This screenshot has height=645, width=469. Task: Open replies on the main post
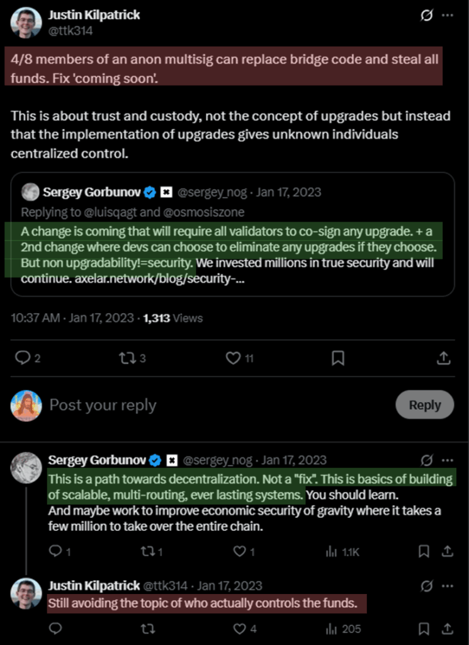tap(23, 358)
